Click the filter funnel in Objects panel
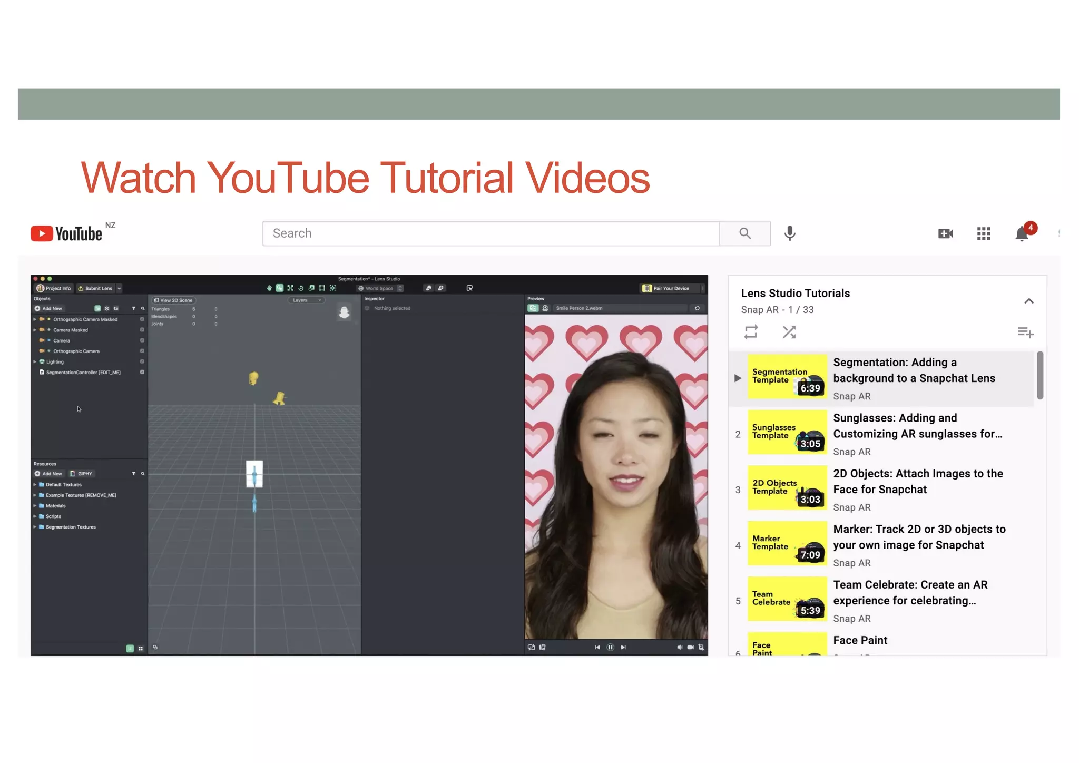Screen dimensions: 1079x763 point(133,309)
